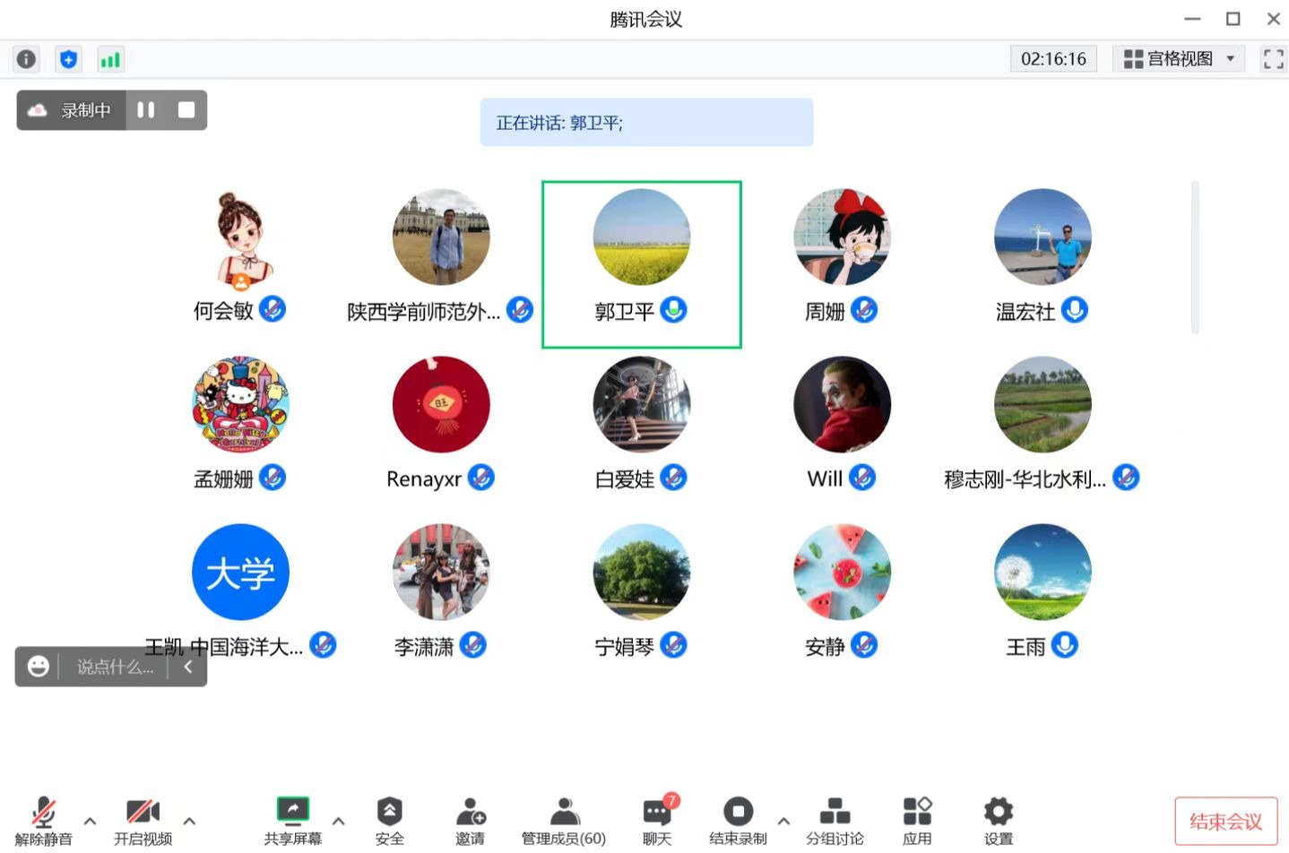1289x853 pixels.
Task: Click the blue security shield icon
Action: tap(68, 59)
